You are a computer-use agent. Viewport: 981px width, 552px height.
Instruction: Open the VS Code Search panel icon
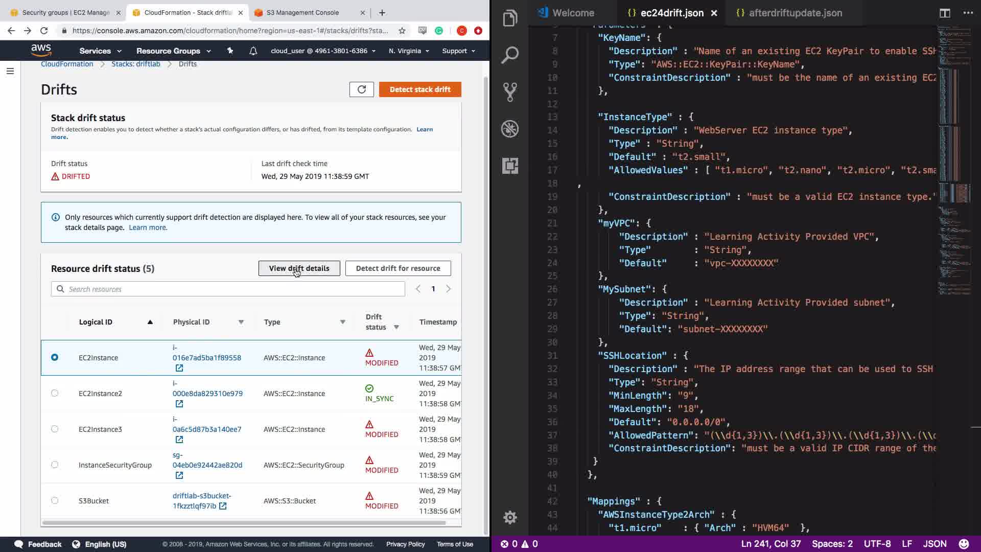coord(509,55)
